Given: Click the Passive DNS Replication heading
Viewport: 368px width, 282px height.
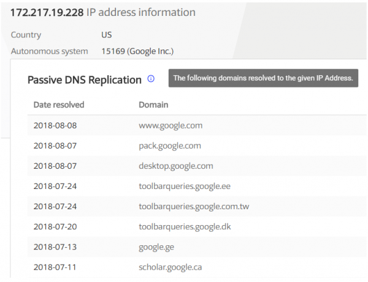Looking at the screenshot, I should (x=85, y=80).
